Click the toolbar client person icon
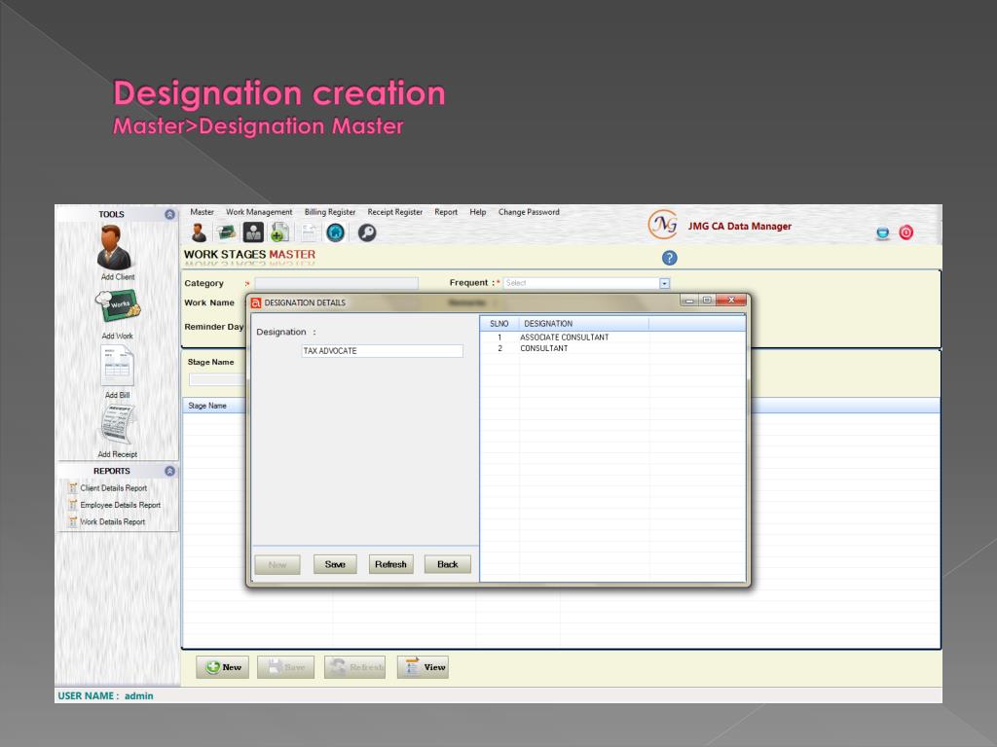The width and height of the screenshot is (997, 747). 199,233
